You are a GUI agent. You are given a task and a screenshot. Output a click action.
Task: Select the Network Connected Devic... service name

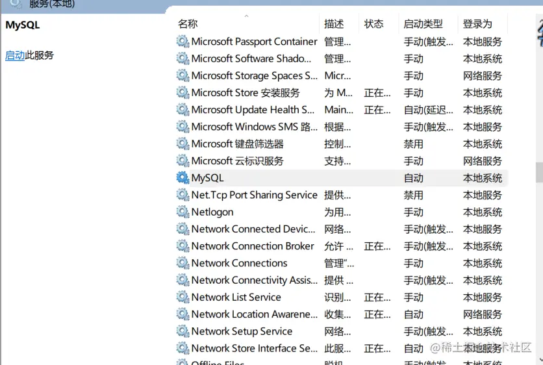tap(253, 229)
